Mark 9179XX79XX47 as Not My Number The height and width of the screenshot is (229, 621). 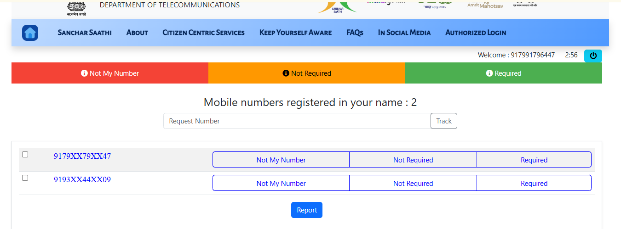281,160
